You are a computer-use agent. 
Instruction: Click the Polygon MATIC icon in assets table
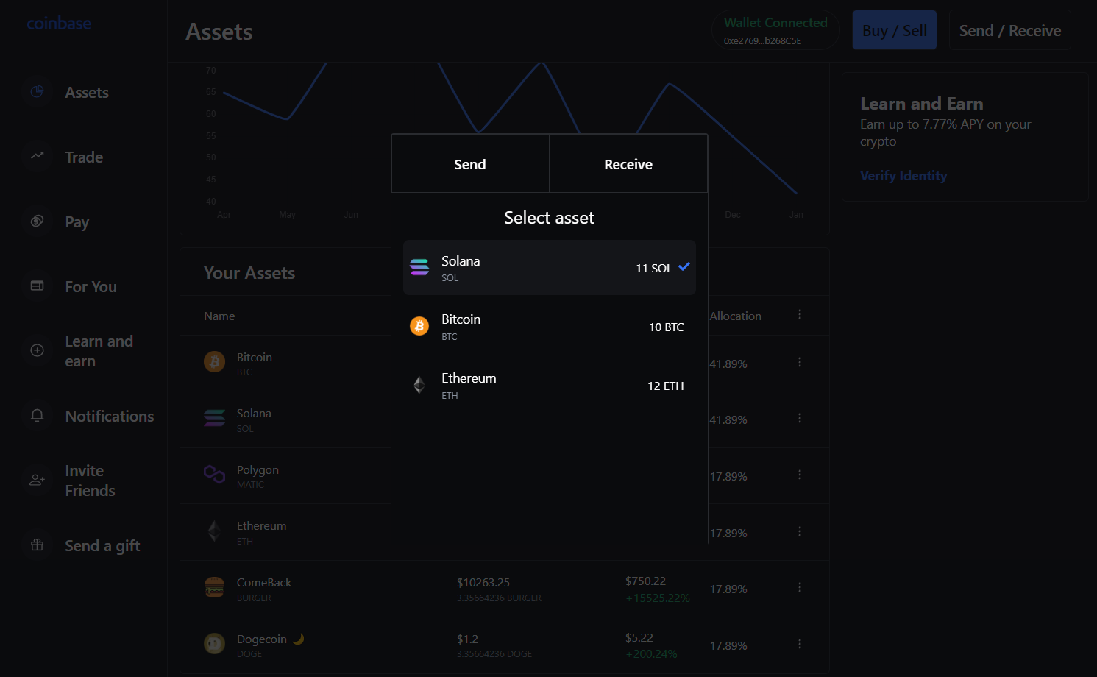click(214, 475)
